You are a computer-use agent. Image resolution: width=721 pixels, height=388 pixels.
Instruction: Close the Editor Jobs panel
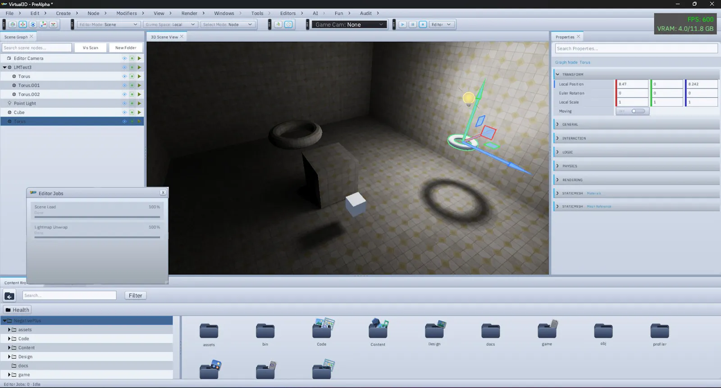(163, 193)
